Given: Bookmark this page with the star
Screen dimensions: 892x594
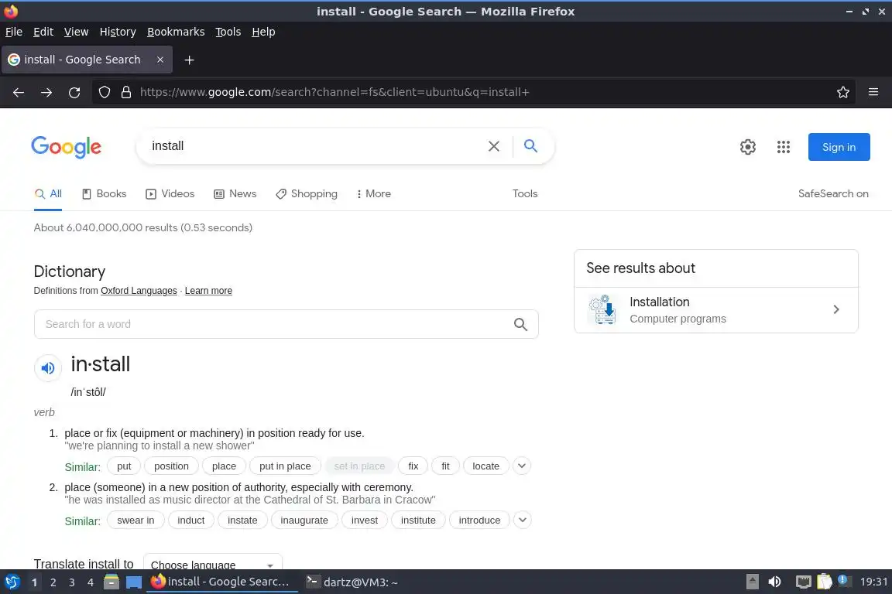Looking at the screenshot, I should pyautogui.click(x=843, y=92).
